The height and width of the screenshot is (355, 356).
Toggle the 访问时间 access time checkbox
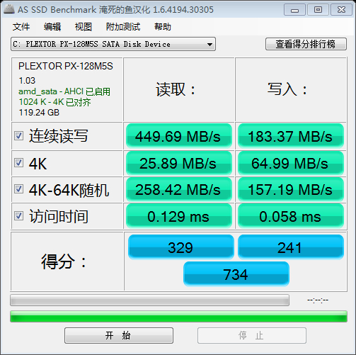click(x=18, y=216)
